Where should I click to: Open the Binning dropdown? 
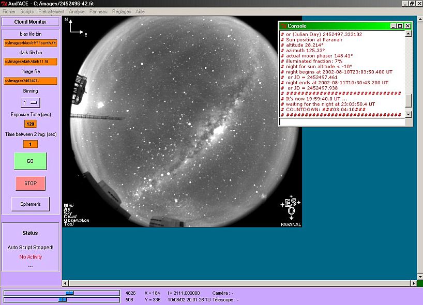point(30,102)
